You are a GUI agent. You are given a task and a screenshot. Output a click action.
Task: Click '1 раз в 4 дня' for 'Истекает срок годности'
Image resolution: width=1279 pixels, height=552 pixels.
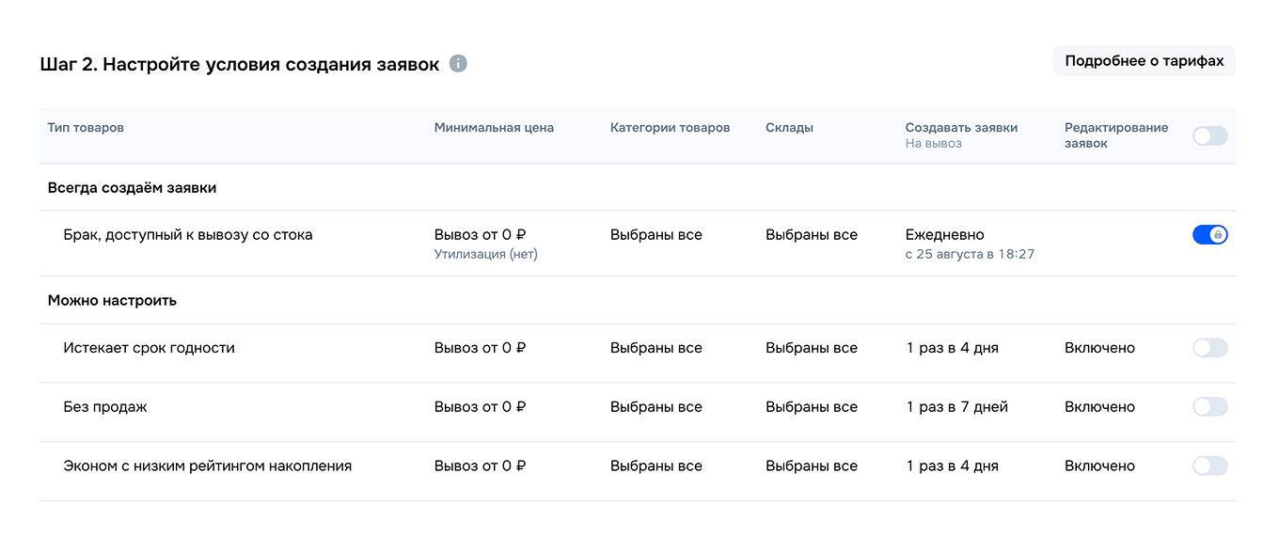951,347
